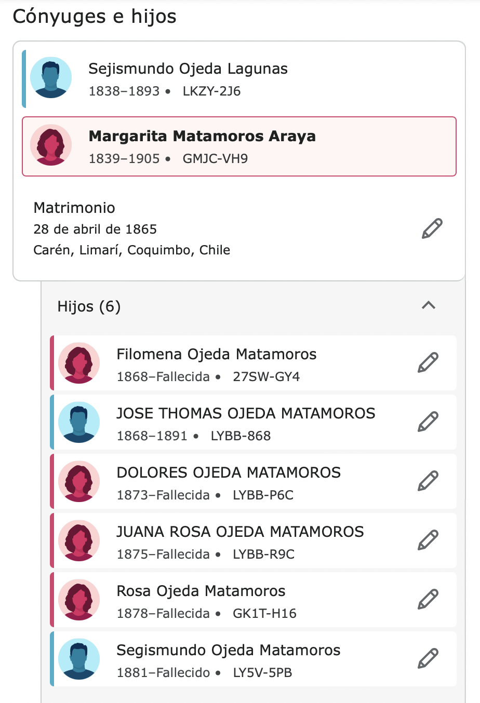Click the pencil icon beside Filomena Ojeda Matamoros

[428, 362]
